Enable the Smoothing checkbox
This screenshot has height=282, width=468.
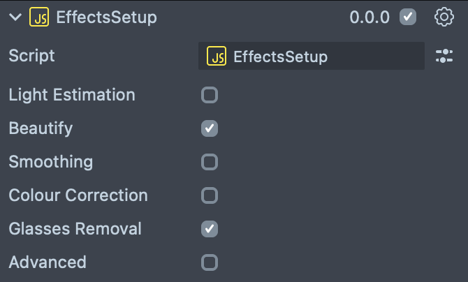click(x=210, y=162)
